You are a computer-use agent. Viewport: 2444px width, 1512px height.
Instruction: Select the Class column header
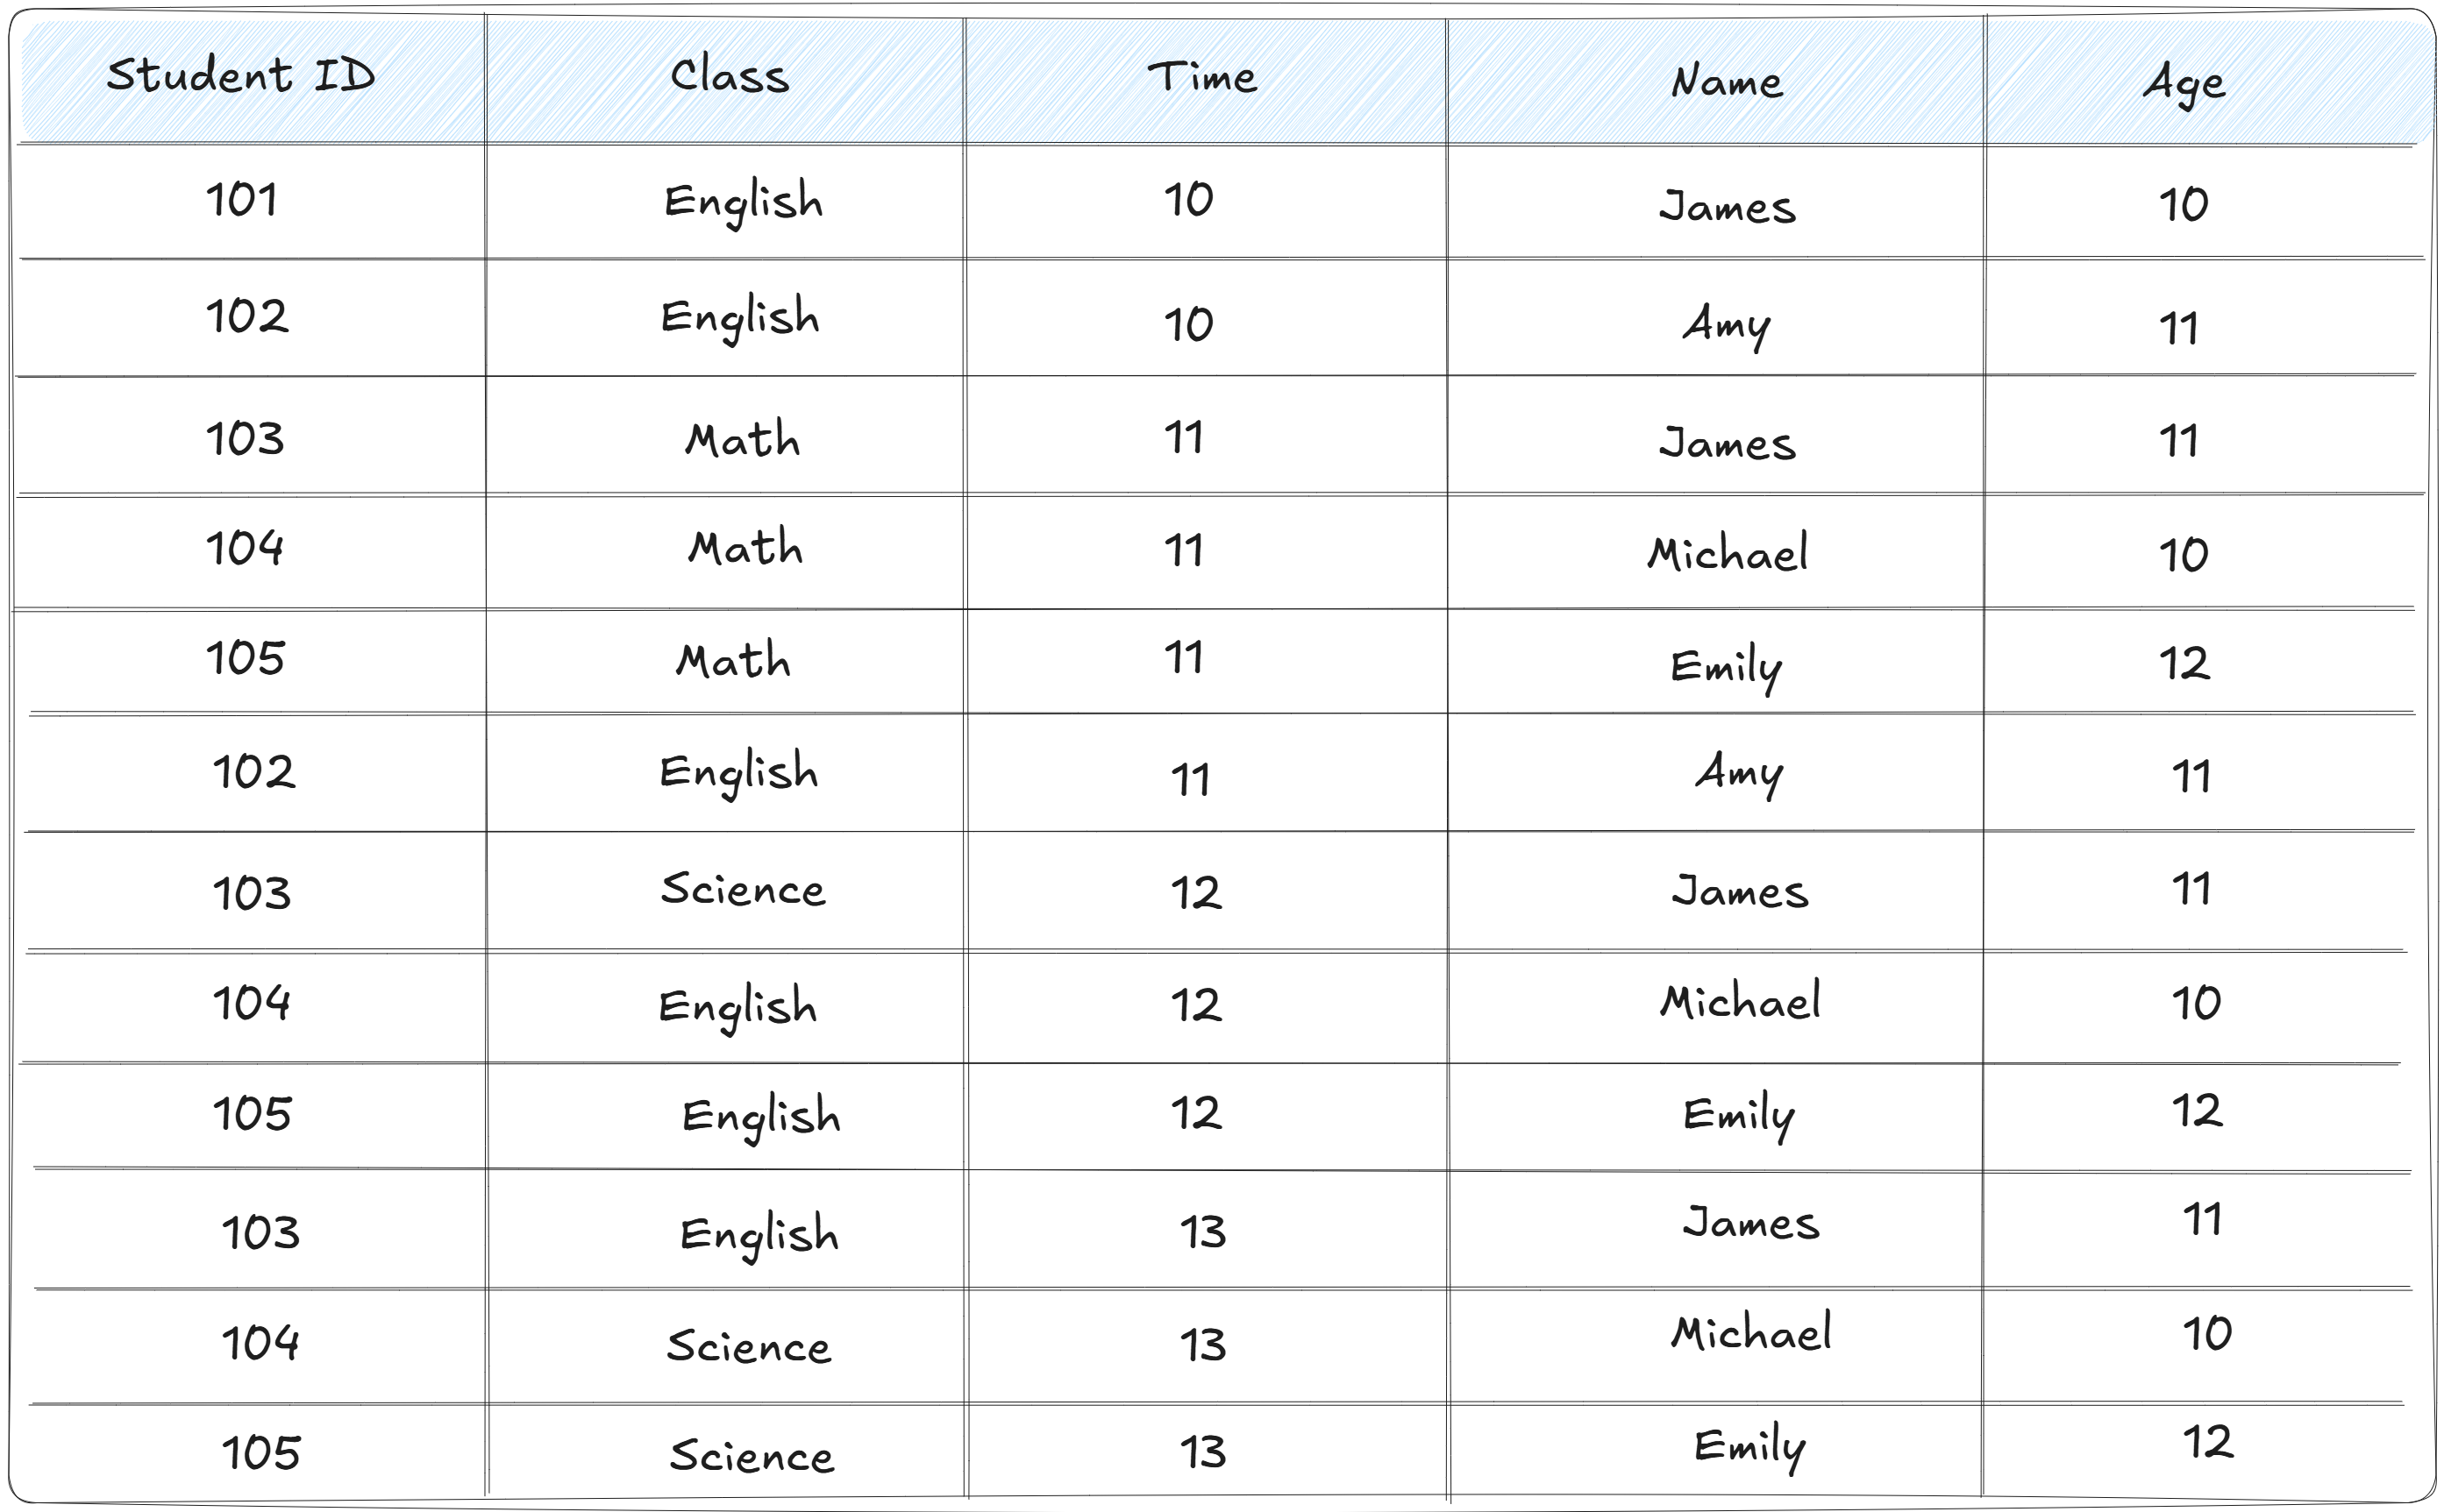730,76
